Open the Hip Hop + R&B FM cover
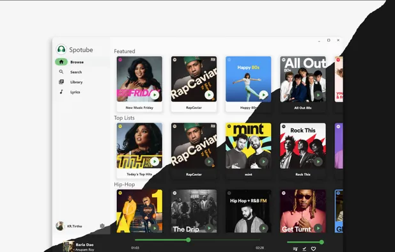The height and width of the screenshot is (252, 395). [249, 211]
